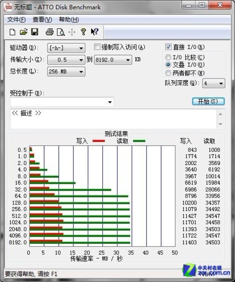The image size is (235, 282).
Task: Click read value 28066 in results
Action: coord(213,189)
